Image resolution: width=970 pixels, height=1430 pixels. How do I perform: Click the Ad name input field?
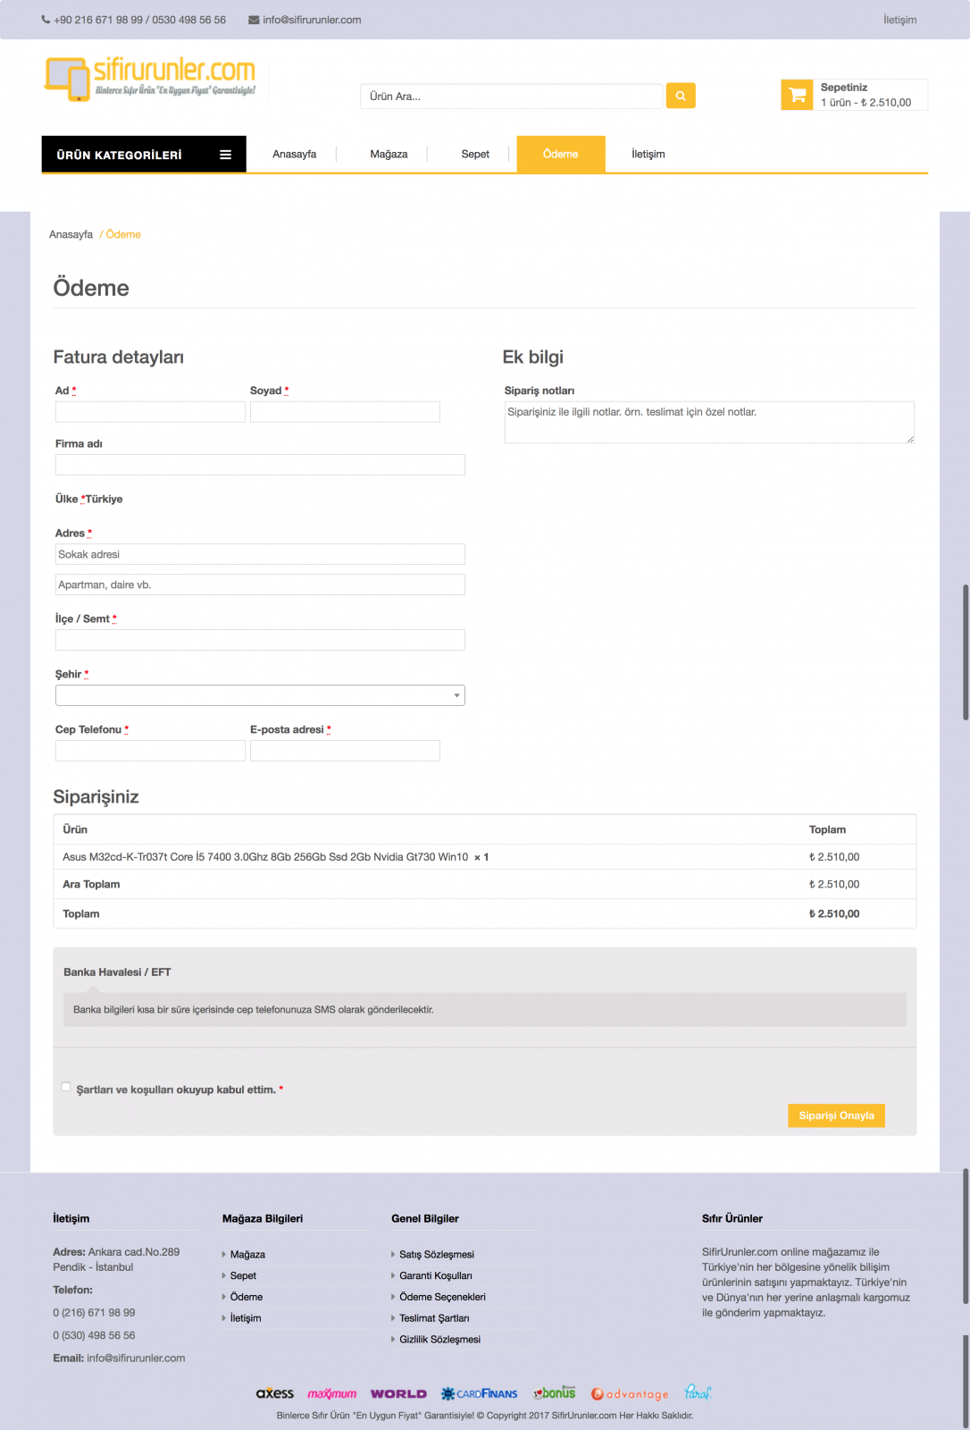pos(150,411)
